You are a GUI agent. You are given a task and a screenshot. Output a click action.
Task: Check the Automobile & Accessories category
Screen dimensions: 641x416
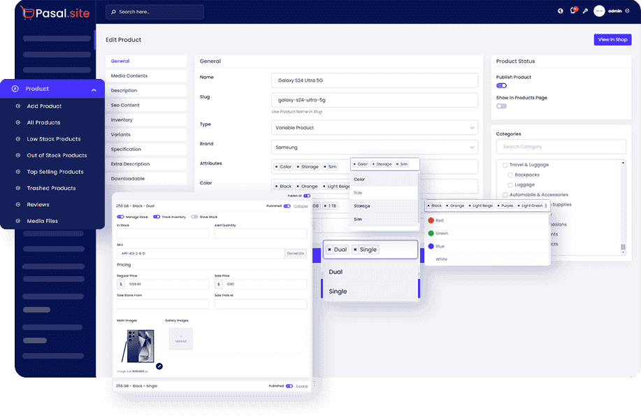tap(505, 194)
